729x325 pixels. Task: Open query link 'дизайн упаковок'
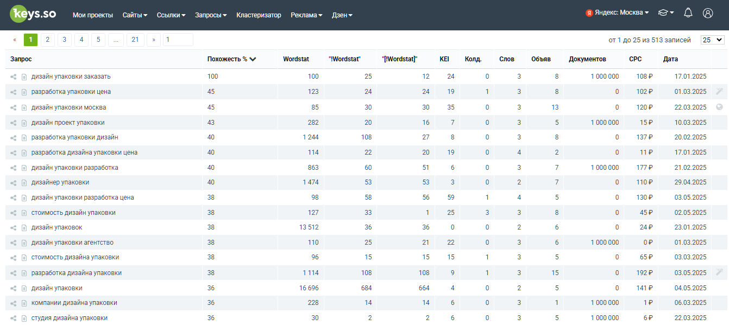[x=57, y=227]
